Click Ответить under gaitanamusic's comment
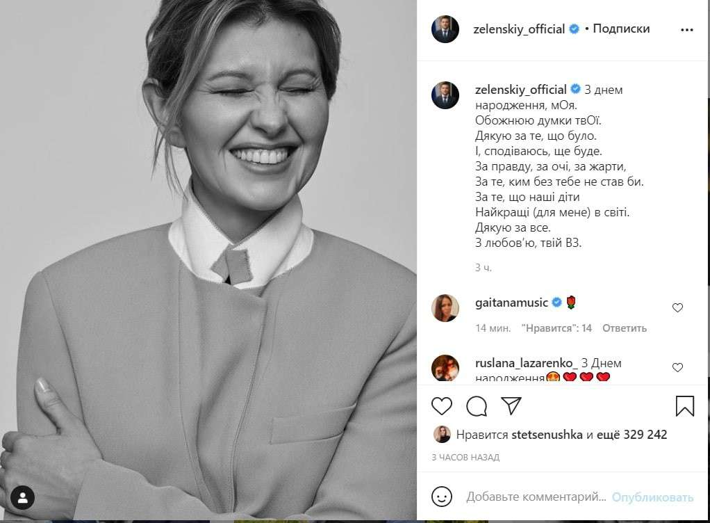The width and height of the screenshot is (710, 523). coord(626,328)
